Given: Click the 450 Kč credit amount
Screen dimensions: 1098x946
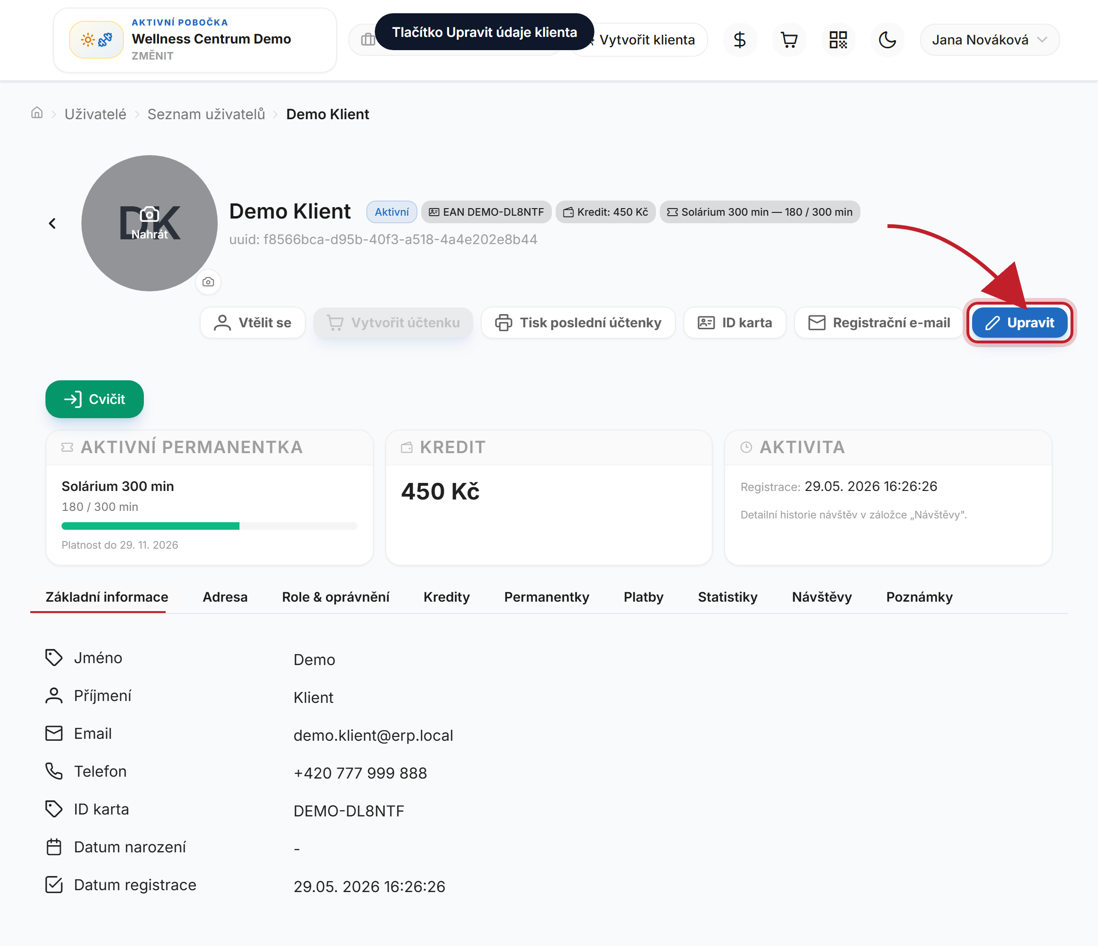Looking at the screenshot, I should pyautogui.click(x=440, y=491).
